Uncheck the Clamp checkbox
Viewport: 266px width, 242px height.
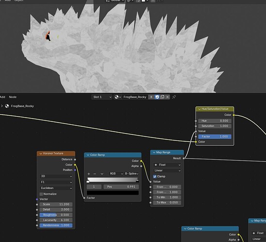tap(155, 177)
